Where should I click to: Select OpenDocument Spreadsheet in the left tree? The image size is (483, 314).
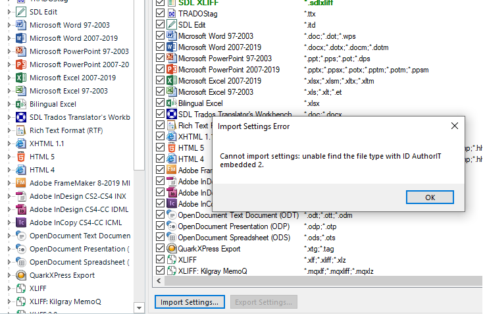pos(80,262)
